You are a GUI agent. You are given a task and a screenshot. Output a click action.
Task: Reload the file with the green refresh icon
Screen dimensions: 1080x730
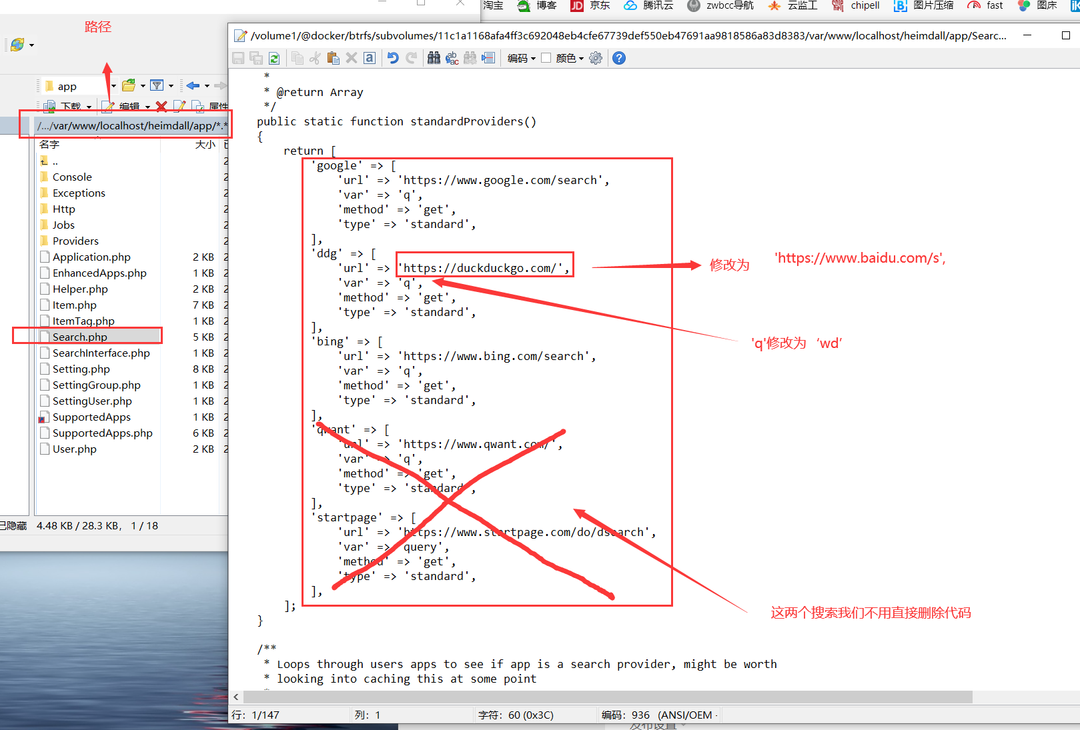click(274, 58)
